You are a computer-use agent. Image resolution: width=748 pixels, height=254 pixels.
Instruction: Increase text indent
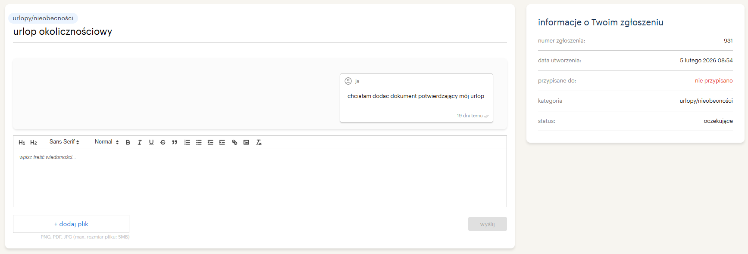pos(222,142)
